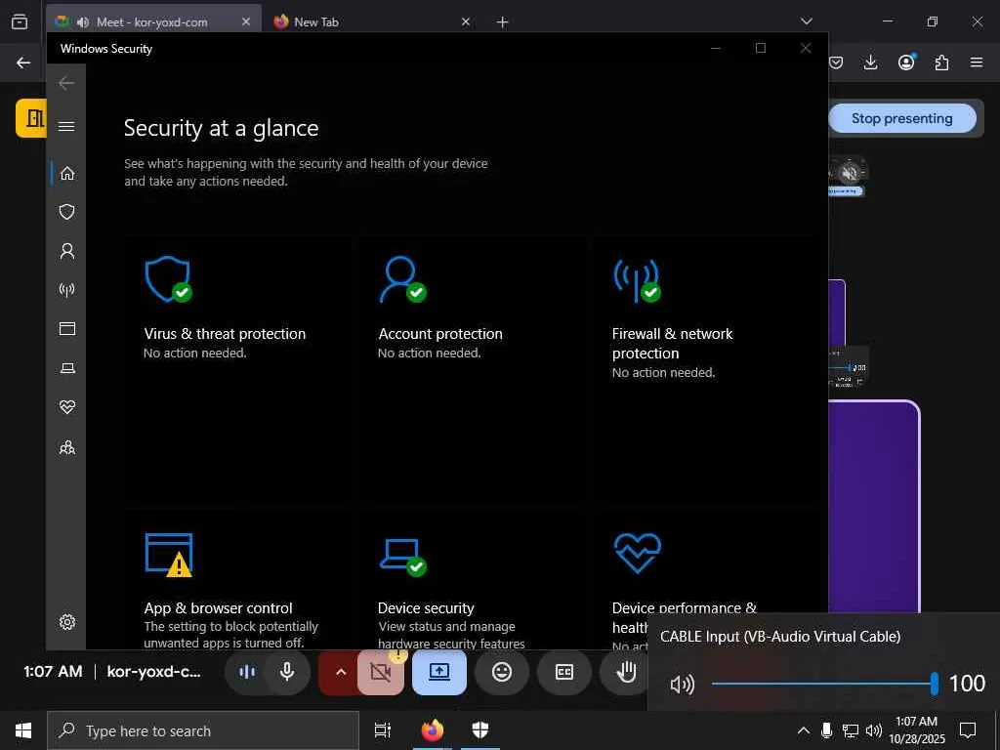Open Firefox list all tabs dropdown
The height and width of the screenshot is (750, 1000).
[x=806, y=21]
